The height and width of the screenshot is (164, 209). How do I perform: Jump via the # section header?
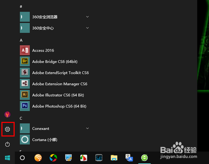pyautogui.click(x=21, y=7)
